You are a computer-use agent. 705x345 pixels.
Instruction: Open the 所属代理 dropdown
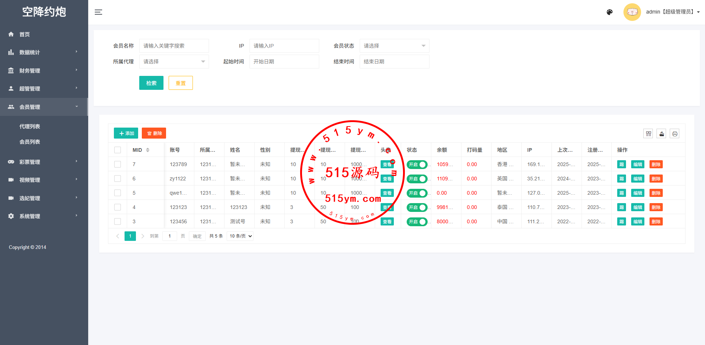(174, 62)
